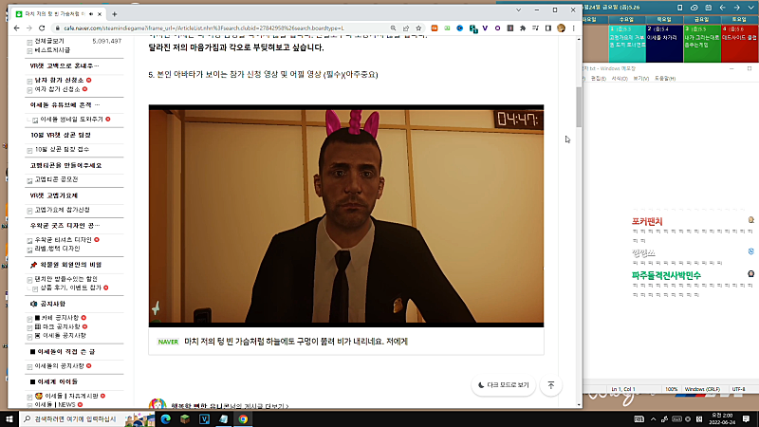Open the 전체글보기 board link
The height and width of the screenshot is (427, 759).
pos(49,41)
